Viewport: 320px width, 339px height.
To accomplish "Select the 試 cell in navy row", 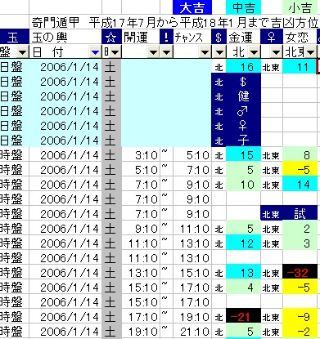I will pyautogui.click(x=300, y=214).
